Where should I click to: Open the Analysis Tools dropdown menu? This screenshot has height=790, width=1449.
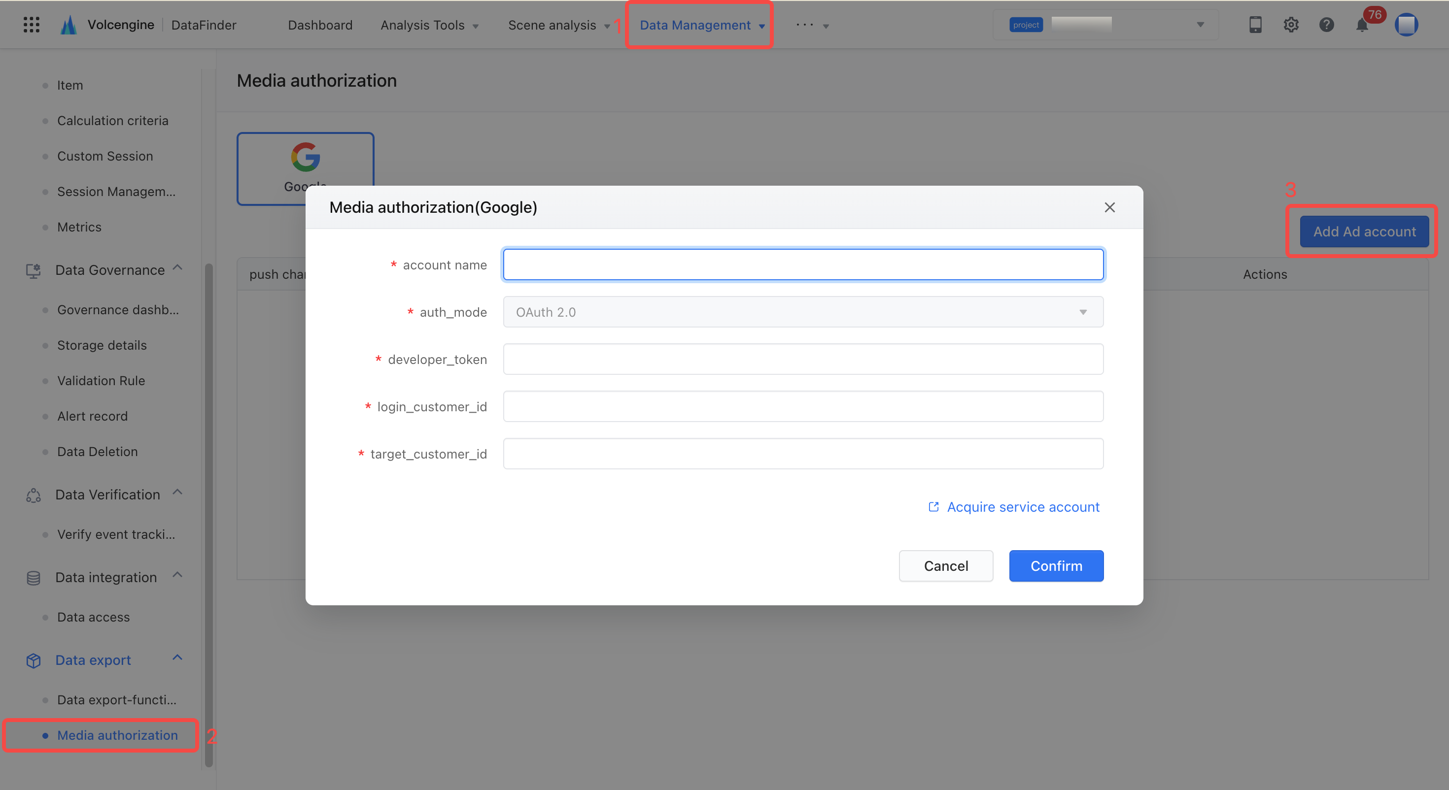tap(429, 25)
